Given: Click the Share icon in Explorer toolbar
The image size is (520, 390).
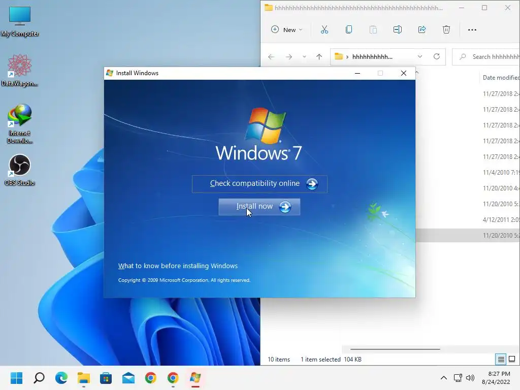Looking at the screenshot, I should coord(422,30).
